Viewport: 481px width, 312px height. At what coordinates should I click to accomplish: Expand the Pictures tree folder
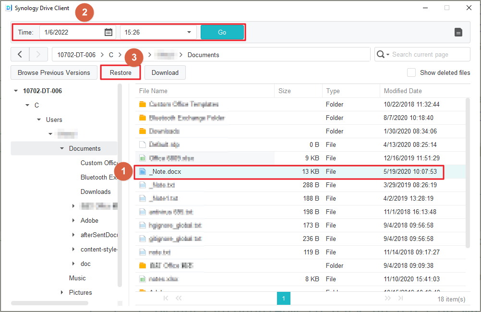(x=62, y=292)
